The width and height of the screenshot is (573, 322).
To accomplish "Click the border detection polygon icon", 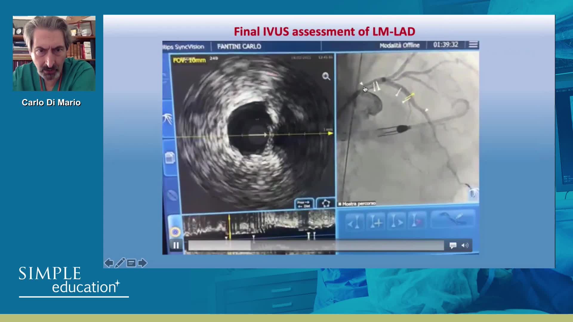I will click(x=325, y=204).
